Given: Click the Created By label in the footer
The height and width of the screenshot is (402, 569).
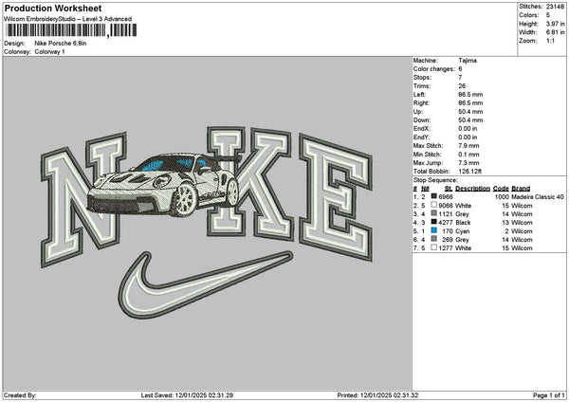Looking at the screenshot, I should pyautogui.click(x=20, y=395).
